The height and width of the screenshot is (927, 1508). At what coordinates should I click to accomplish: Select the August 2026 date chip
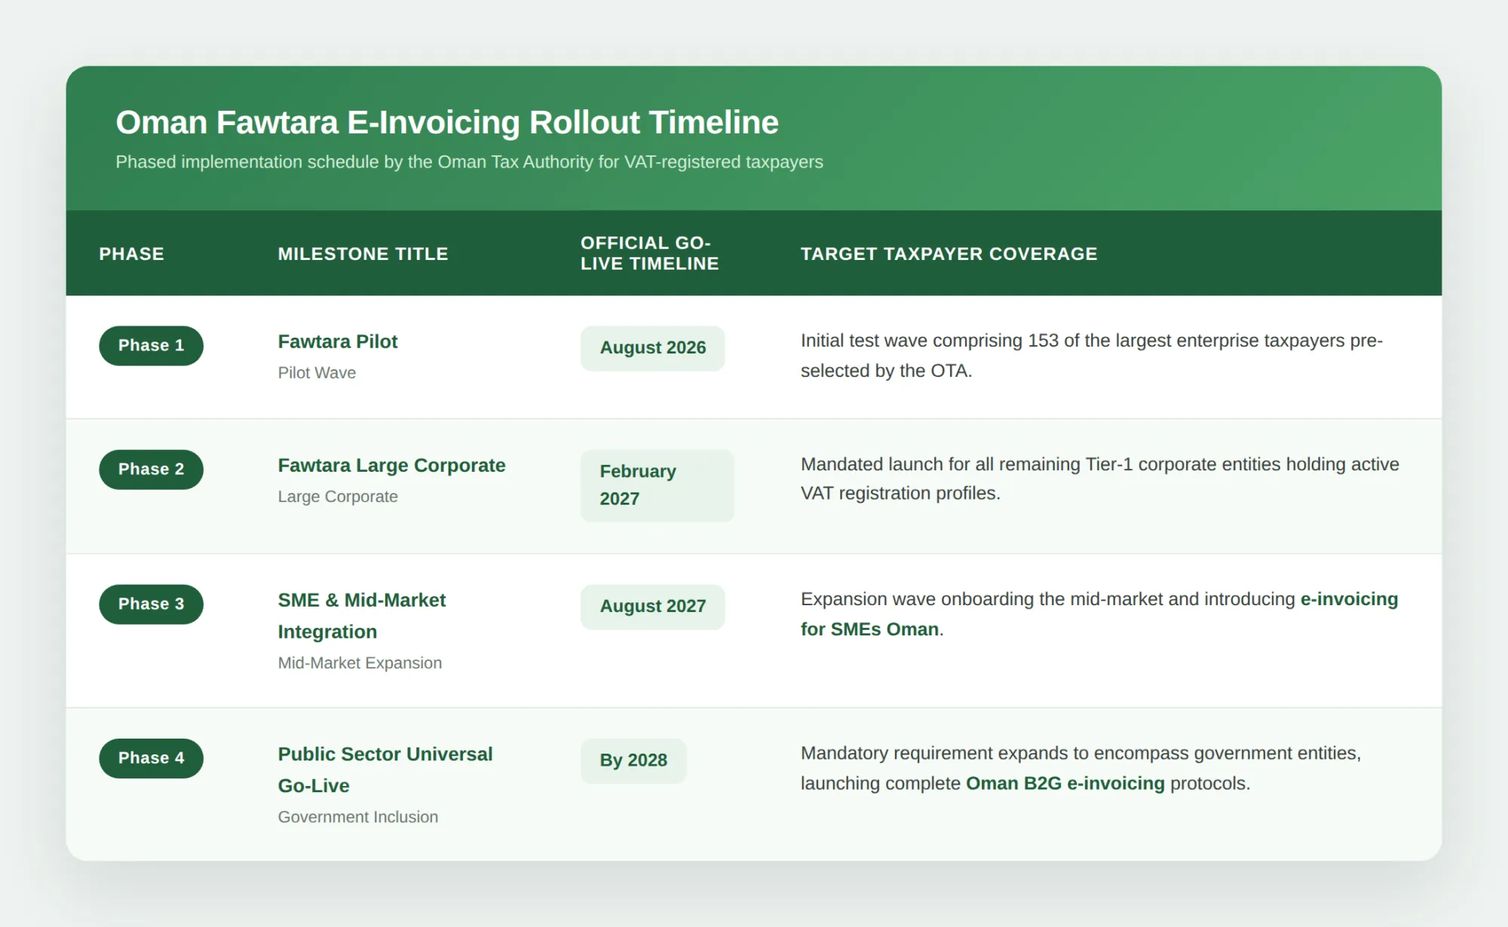pos(653,348)
